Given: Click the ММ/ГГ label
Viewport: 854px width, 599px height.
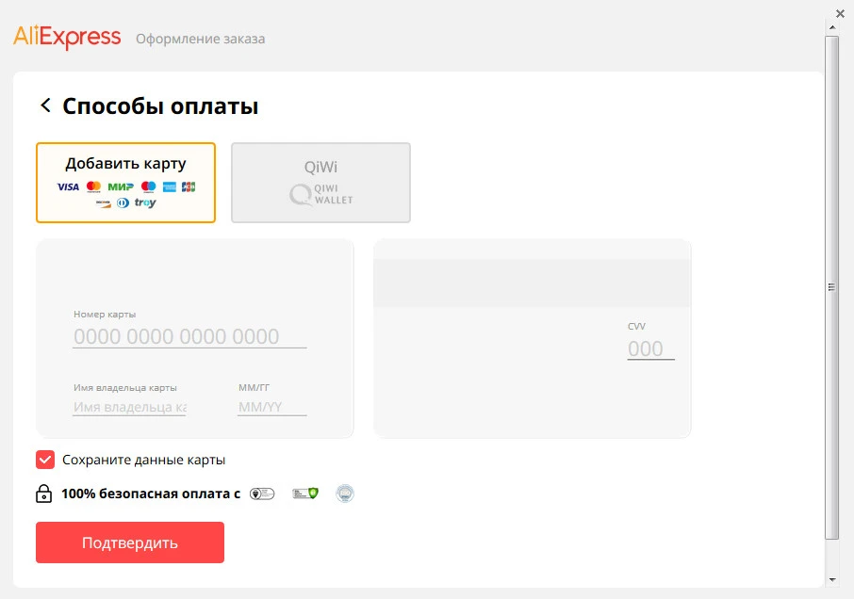Looking at the screenshot, I should [254, 387].
